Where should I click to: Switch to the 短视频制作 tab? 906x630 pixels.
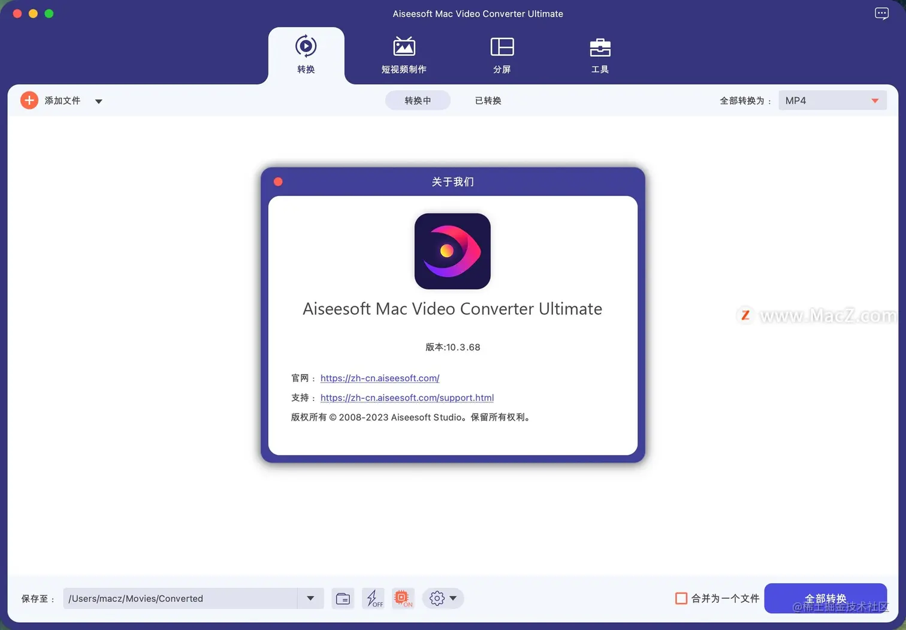click(404, 55)
